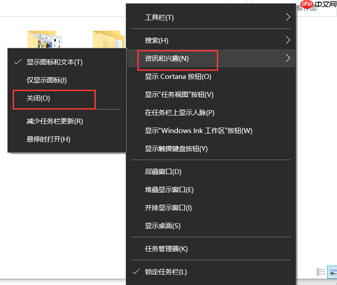The height and width of the screenshot is (285, 337).
Task: Open the 工具栏(T) submenu
Action: (211, 18)
